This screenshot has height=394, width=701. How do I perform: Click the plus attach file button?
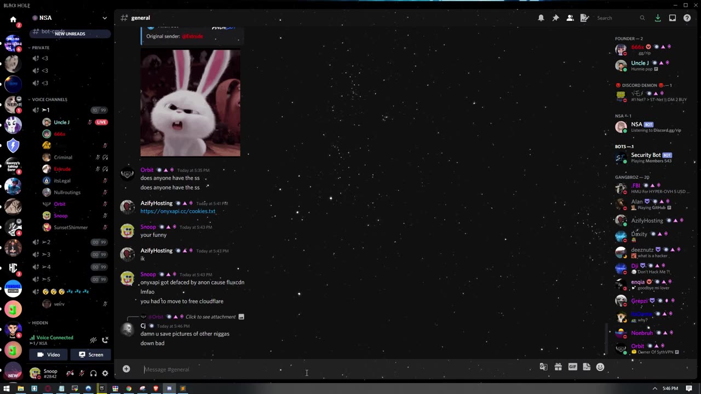pyautogui.click(x=126, y=369)
